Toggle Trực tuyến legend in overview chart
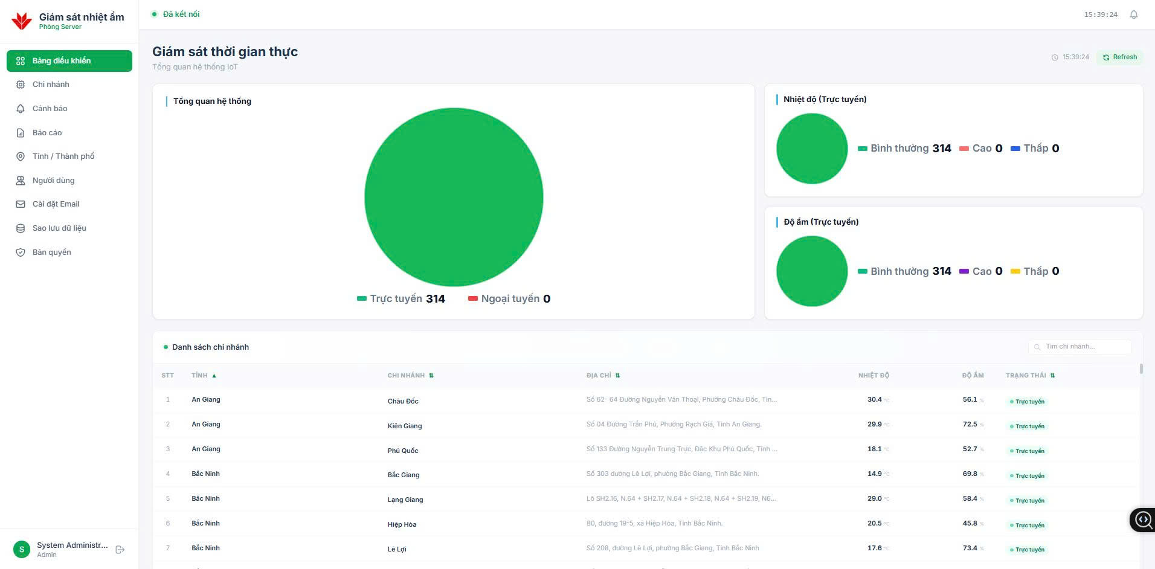Screen dimensions: 1155x569 tap(401, 298)
